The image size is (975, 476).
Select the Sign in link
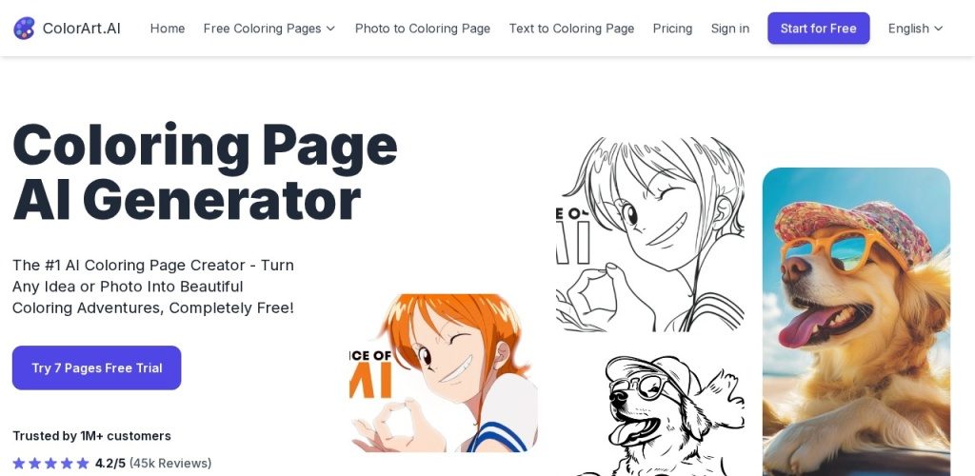point(730,29)
